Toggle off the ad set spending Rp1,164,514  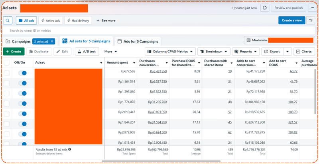coord(22,83)
